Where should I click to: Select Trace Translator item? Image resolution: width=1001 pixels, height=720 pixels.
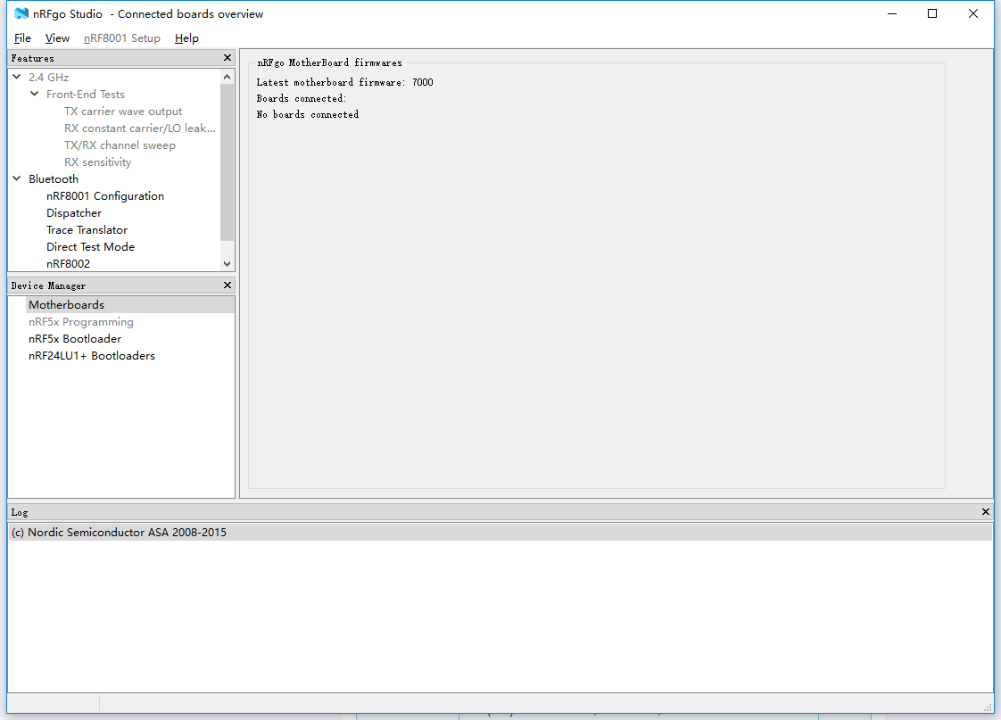[87, 230]
